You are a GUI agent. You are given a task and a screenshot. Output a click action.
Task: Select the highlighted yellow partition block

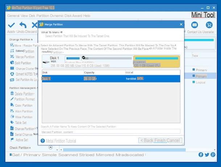pyautogui.click(x=157, y=61)
